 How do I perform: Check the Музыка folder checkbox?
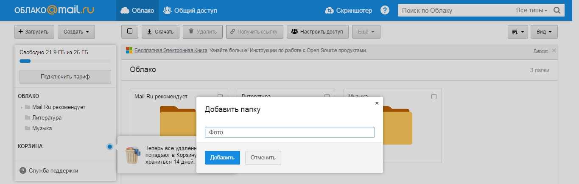434,97
